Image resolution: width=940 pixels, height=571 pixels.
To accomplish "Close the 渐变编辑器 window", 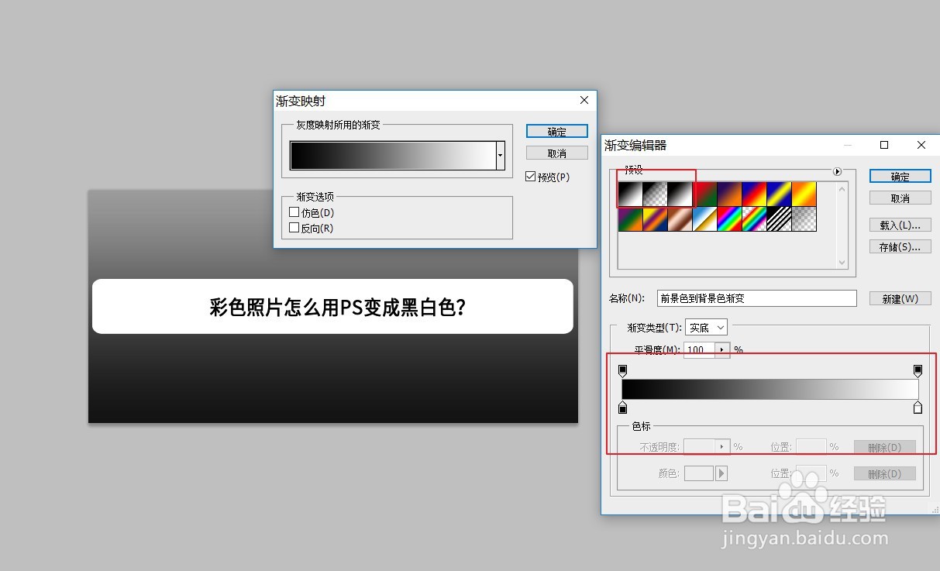I will tap(921, 145).
